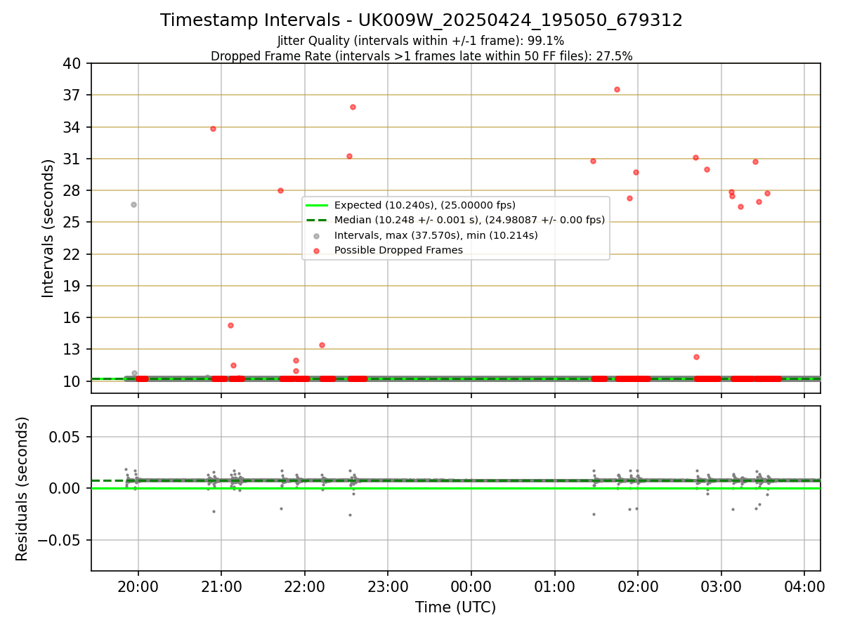Click the '22:00' x-axis tick label
This screenshot has width=843, height=632.
click(304, 586)
